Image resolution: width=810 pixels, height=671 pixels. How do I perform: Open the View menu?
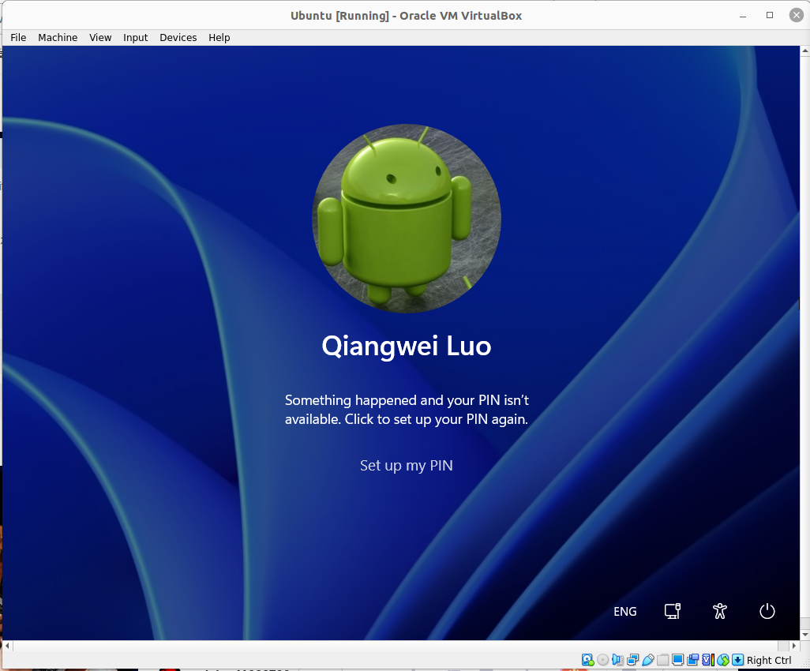(100, 37)
